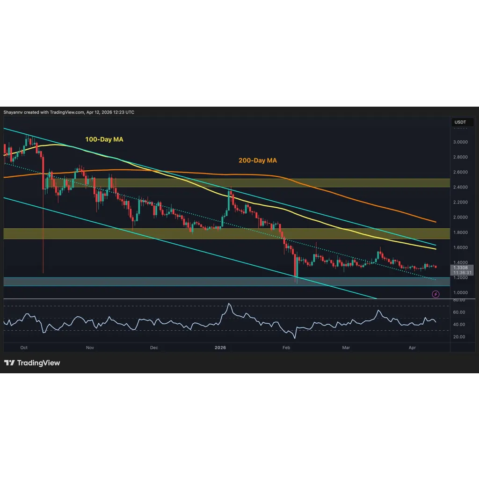Screen dimensions: 479x479
Task: Click the 1.6000 price axis label
Action: pos(460,247)
